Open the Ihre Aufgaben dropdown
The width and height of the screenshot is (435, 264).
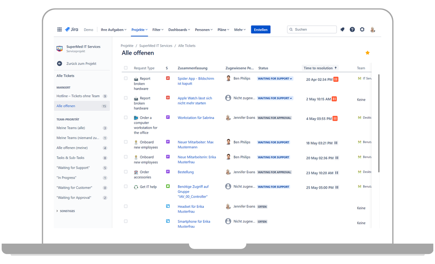pos(114,30)
